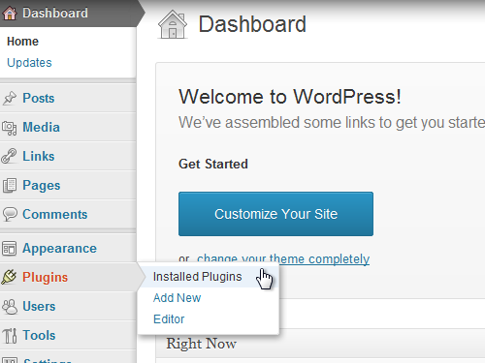Viewport: 485px width, 363px height.
Task: Click the house icon in sidebar Dashboard header
Action: pos(10,14)
